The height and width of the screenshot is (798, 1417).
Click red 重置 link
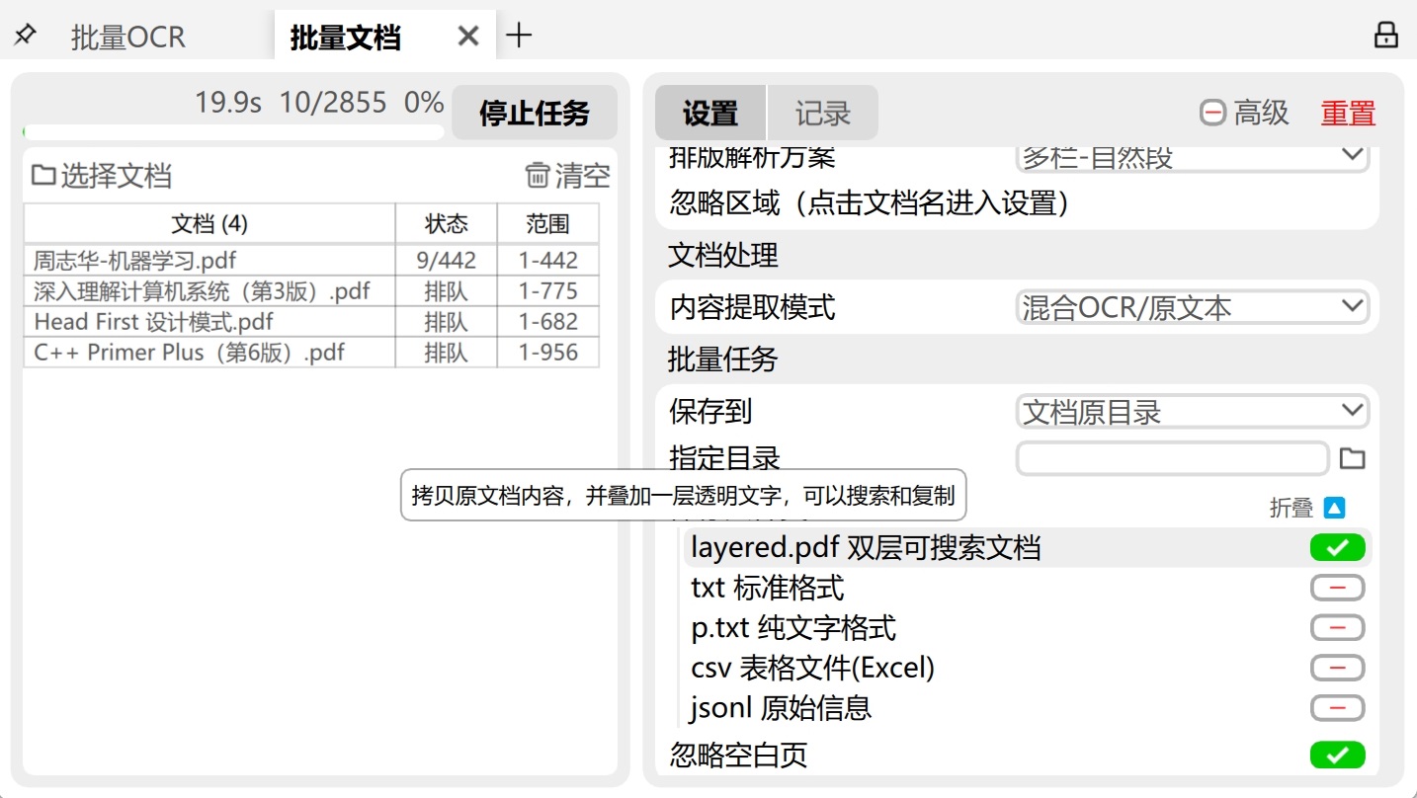coord(1348,114)
